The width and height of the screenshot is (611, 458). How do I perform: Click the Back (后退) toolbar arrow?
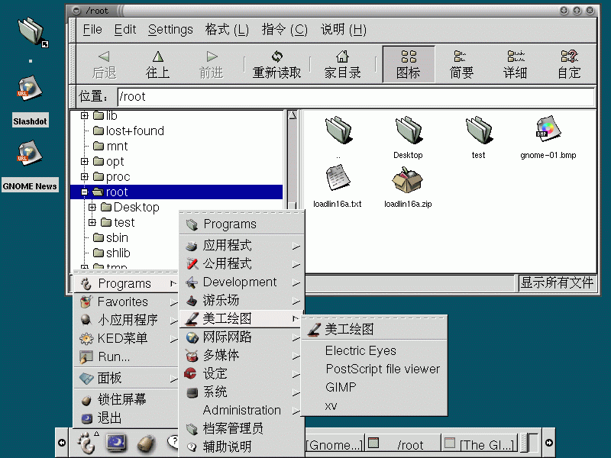104,64
